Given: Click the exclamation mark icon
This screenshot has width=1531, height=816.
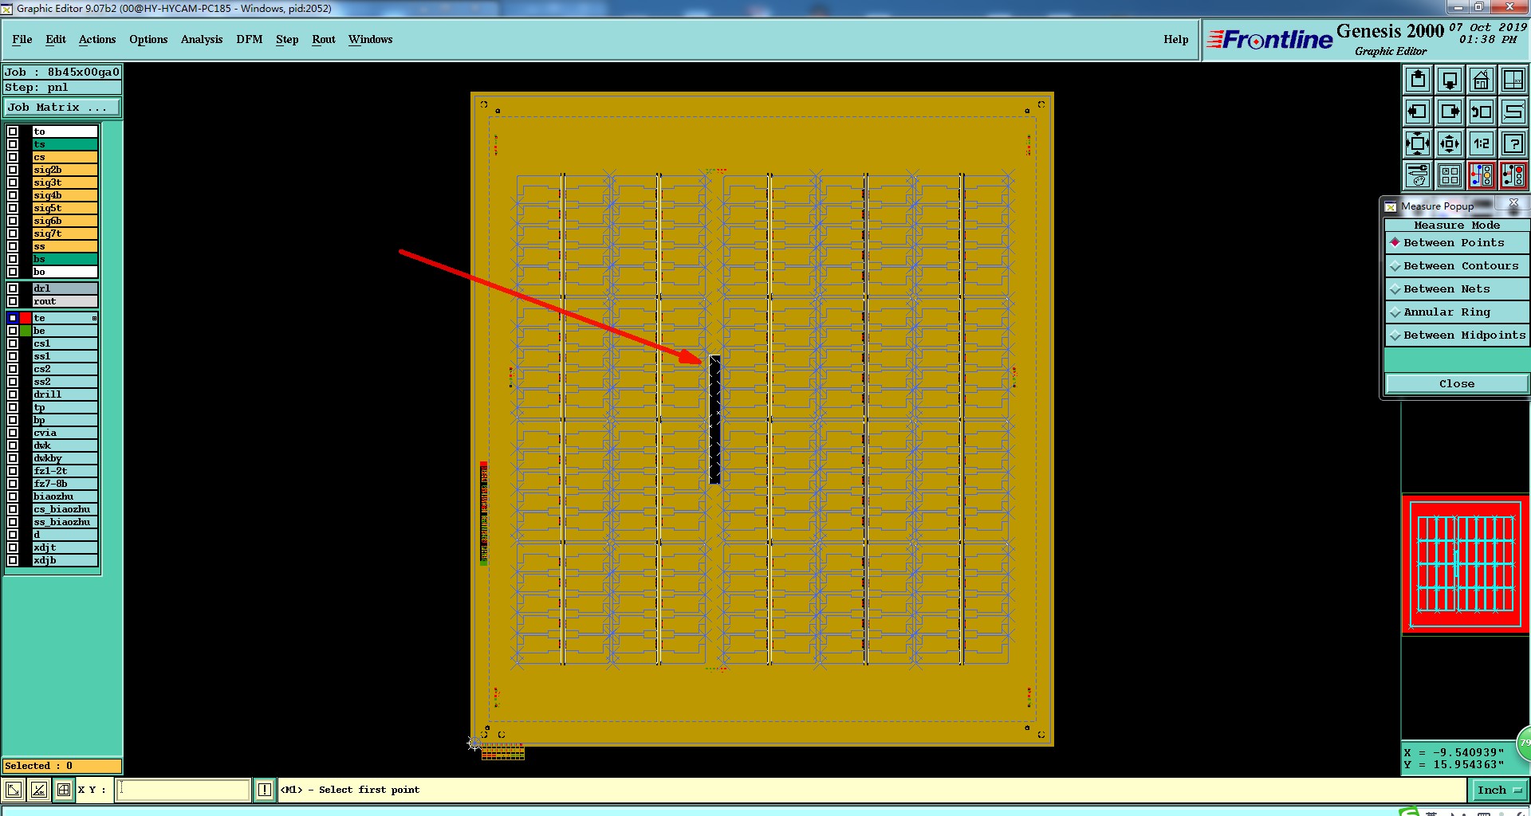Looking at the screenshot, I should [265, 790].
